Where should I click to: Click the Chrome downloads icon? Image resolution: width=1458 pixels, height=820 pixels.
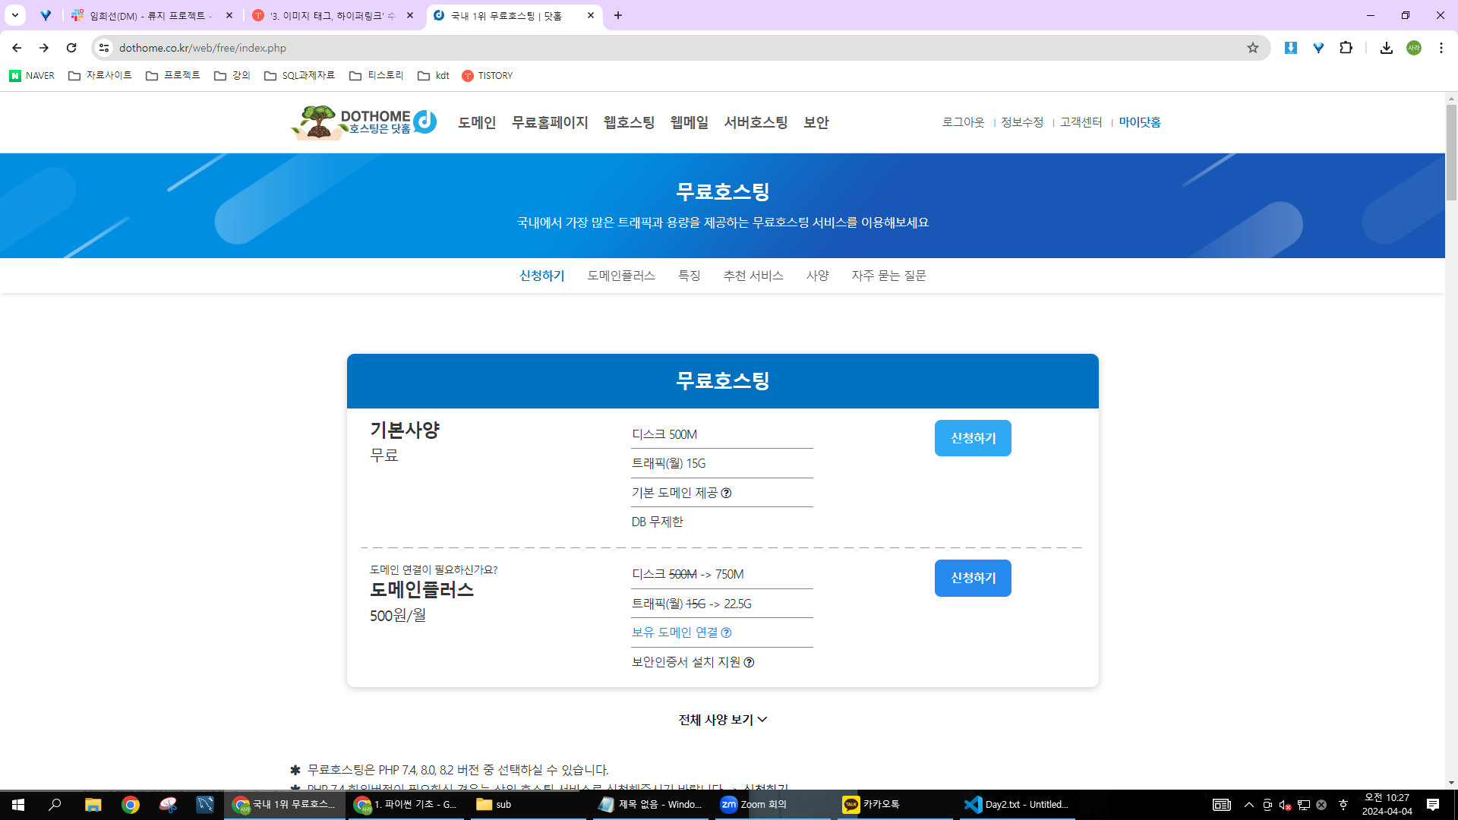pos(1386,48)
